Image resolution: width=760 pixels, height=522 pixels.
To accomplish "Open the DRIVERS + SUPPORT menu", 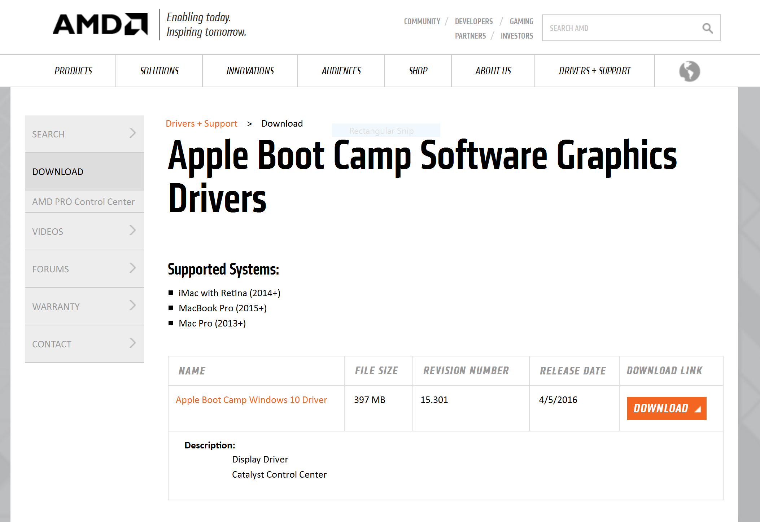I will pos(594,71).
